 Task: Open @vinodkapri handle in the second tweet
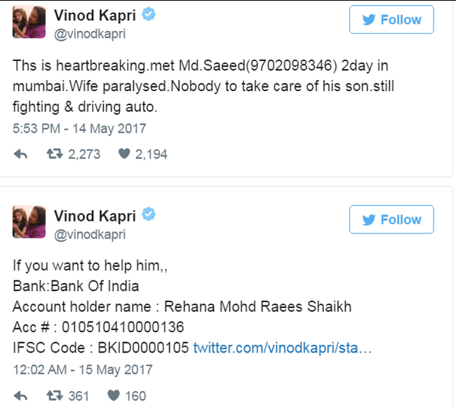coord(90,235)
